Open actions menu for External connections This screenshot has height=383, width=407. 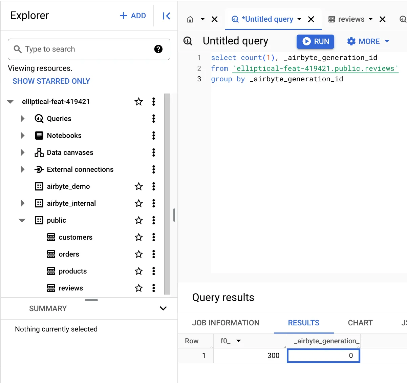[x=154, y=169]
